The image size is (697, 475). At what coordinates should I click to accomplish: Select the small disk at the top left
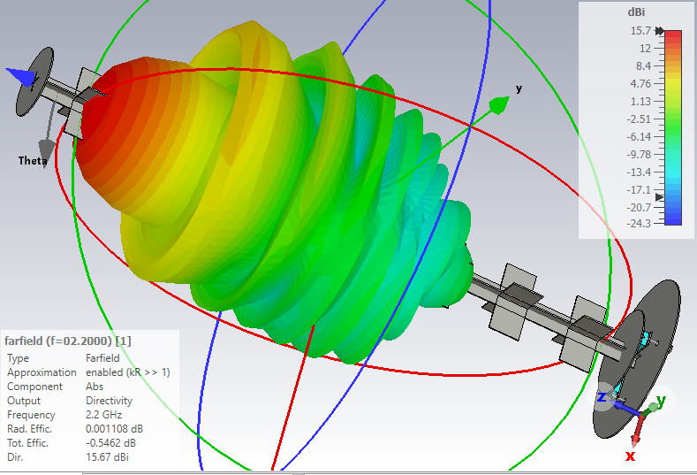[x=34, y=81]
